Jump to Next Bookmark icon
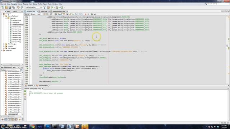 tap(73, 14)
